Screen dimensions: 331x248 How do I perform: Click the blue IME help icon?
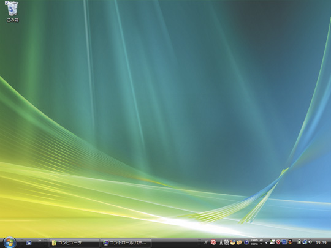pyautogui.click(x=246, y=242)
